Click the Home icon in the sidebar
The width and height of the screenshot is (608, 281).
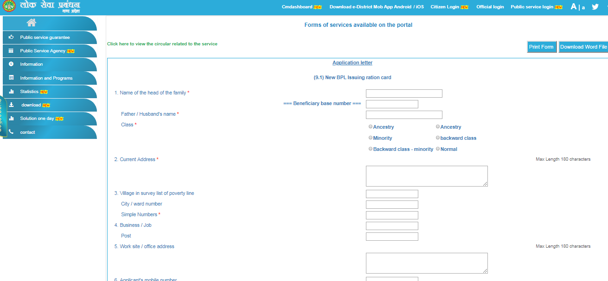pyautogui.click(x=31, y=22)
